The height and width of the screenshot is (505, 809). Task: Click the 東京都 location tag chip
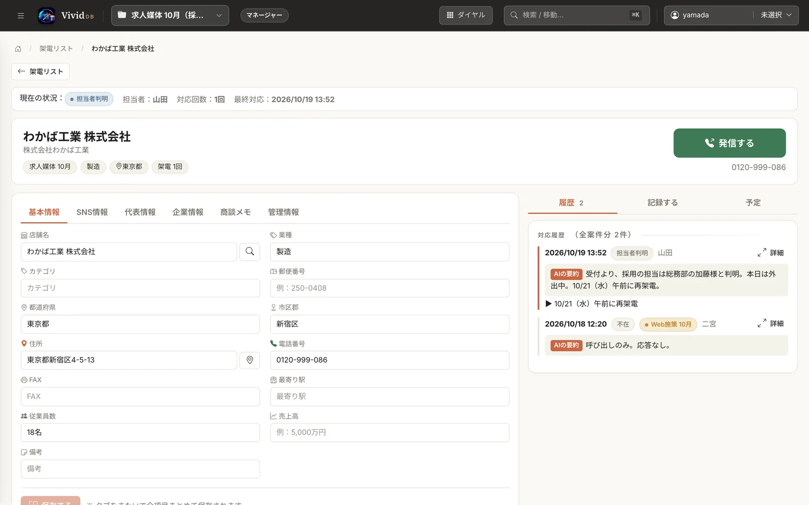(x=129, y=167)
